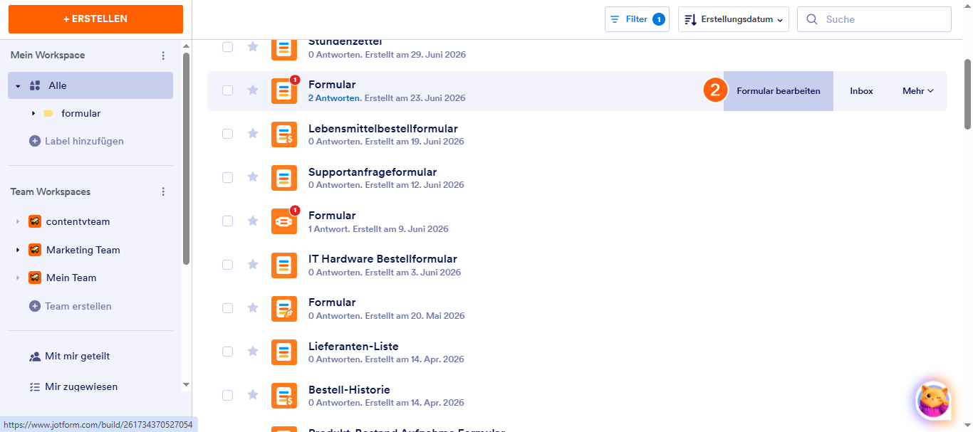The image size is (973, 432).
Task: Expand the Marketing Team arrow
Action: pyautogui.click(x=18, y=250)
